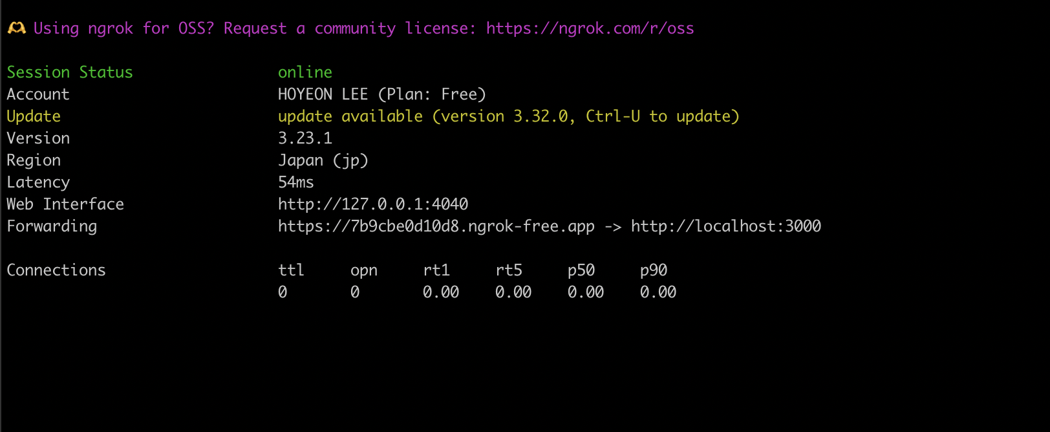Click the 0.00 value under p90
1050x432 pixels.
[x=658, y=292]
